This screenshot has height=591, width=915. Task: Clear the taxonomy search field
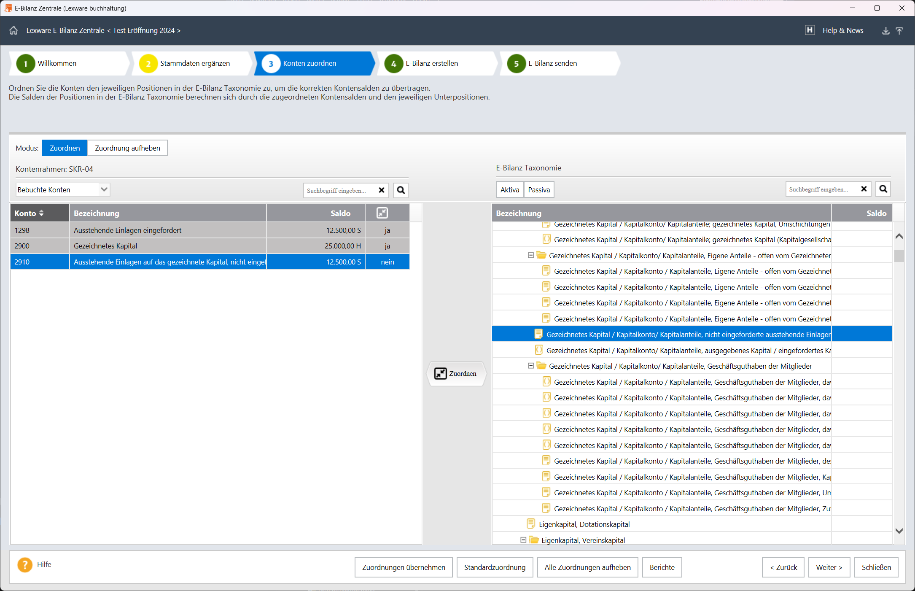click(864, 189)
